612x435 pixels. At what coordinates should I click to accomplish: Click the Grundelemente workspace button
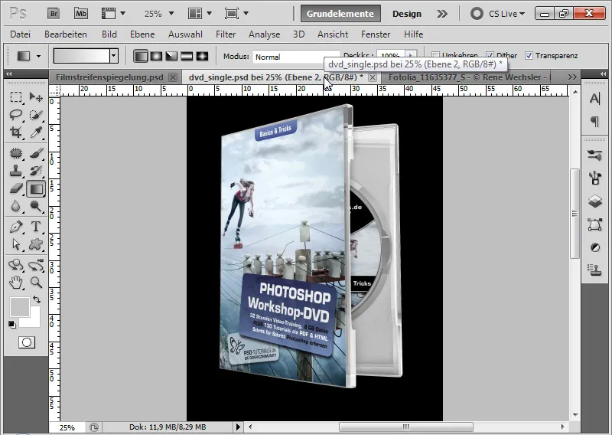[340, 14]
